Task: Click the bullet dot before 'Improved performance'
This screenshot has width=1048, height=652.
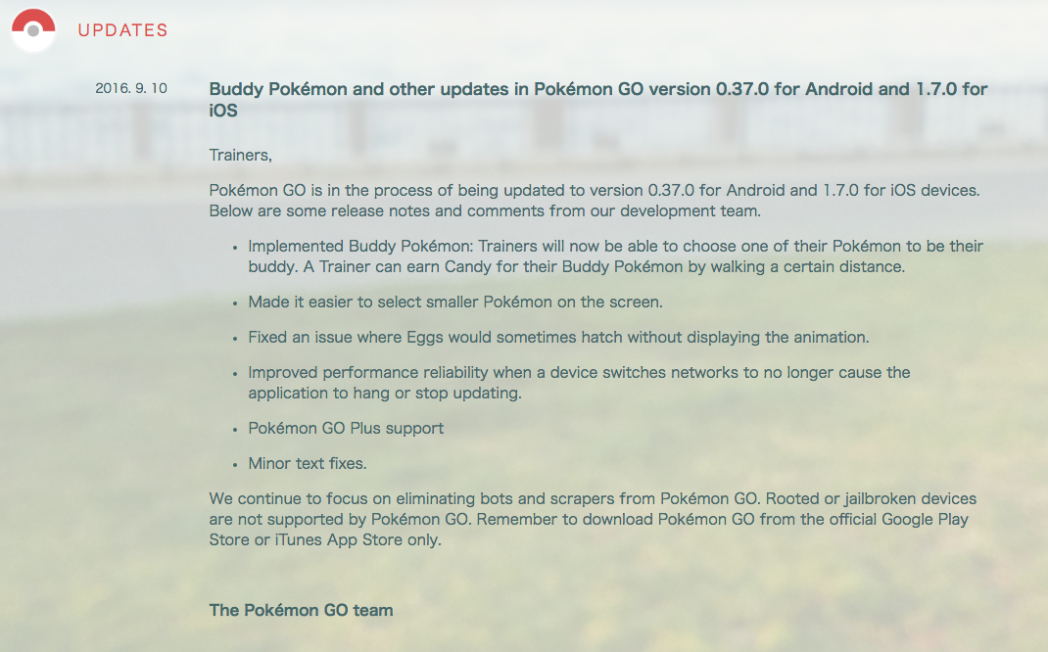Action: click(x=235, y=374)
